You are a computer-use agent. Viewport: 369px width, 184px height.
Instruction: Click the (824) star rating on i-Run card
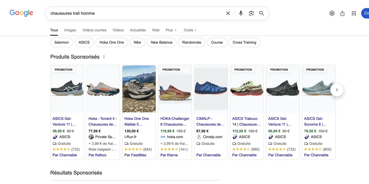tap(138, 149)
